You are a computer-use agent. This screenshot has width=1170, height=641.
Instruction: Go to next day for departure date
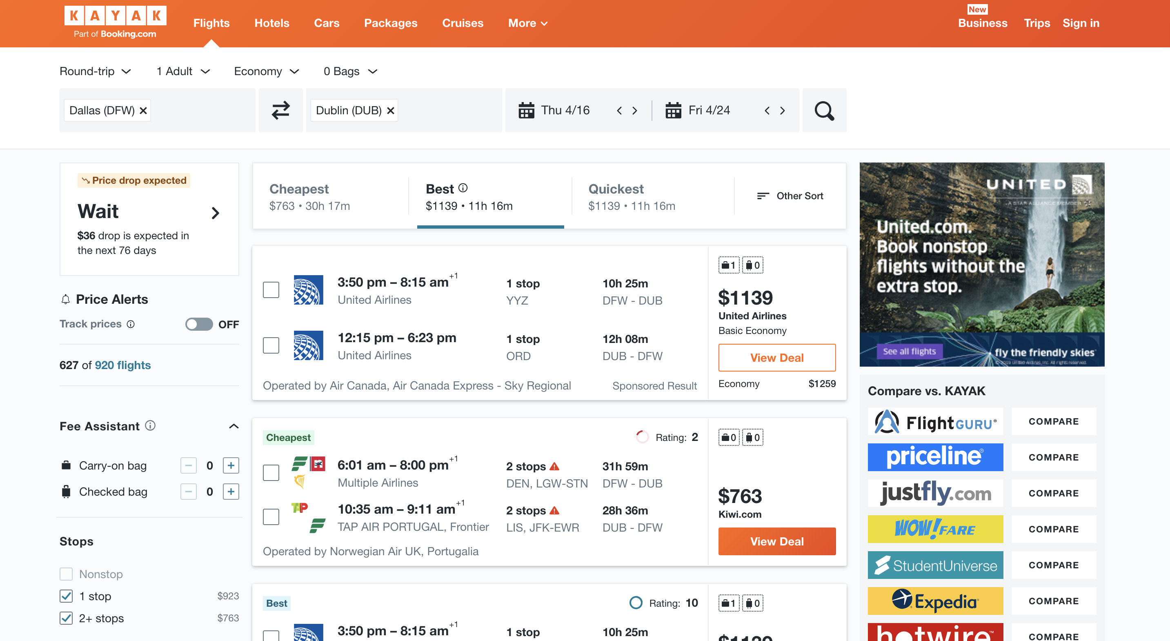click(635, 110)
